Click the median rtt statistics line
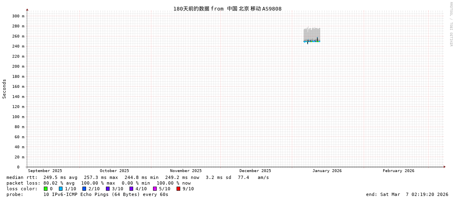 [138, 177]
